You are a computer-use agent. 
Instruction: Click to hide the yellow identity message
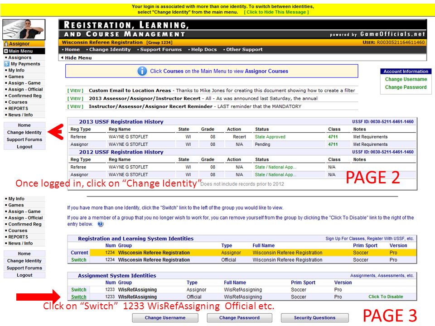coord(276,12)
